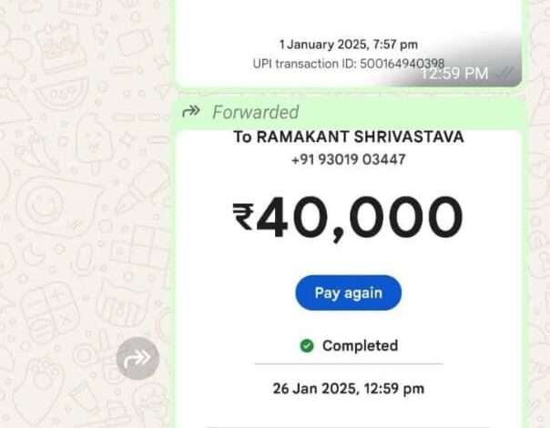Click the Completed status text
The width and height of the screenshot is (550, 428).
point(361,345)
